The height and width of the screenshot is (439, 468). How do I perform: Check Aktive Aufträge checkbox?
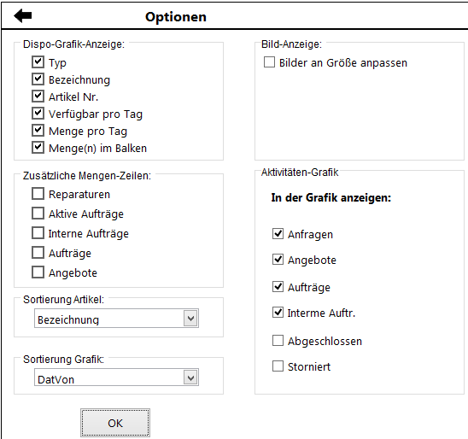pos(38,214)
